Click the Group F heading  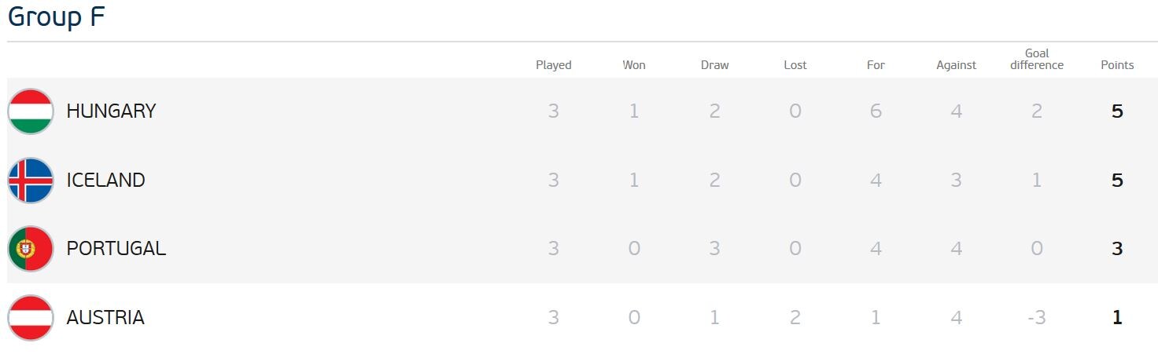coord(56,17)
